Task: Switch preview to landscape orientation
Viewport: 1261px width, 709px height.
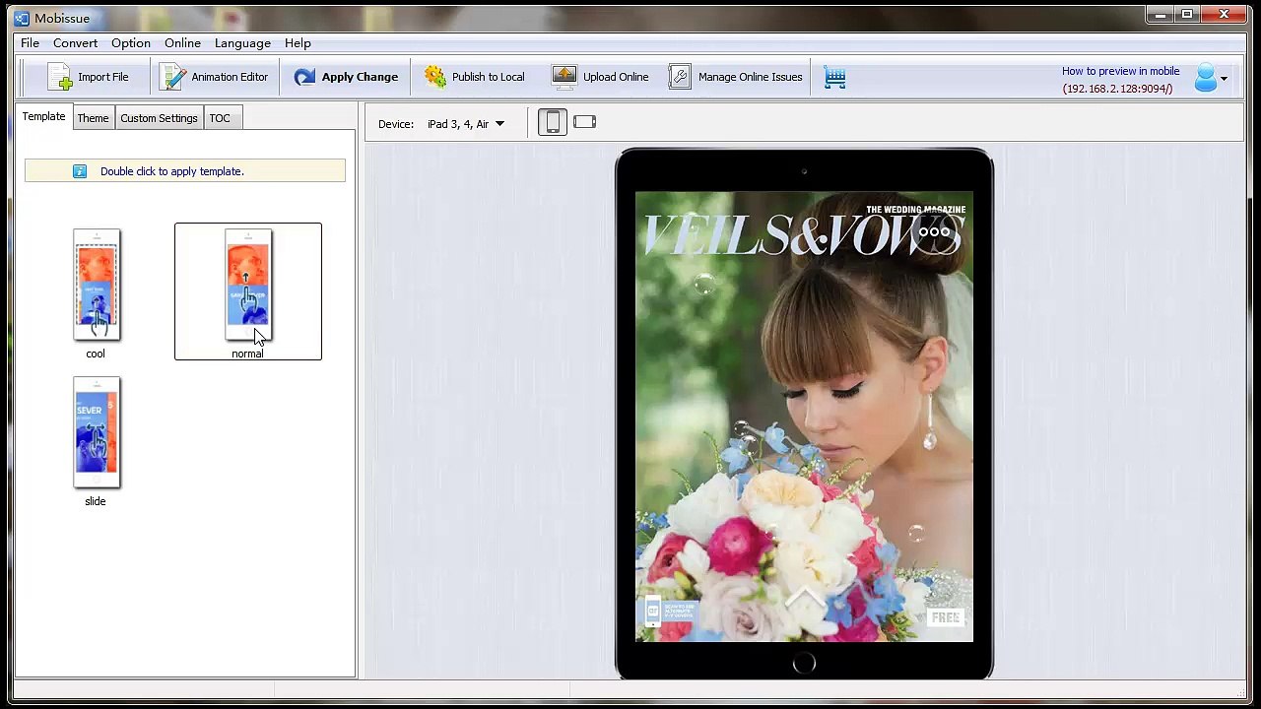Action: (585, 122)
